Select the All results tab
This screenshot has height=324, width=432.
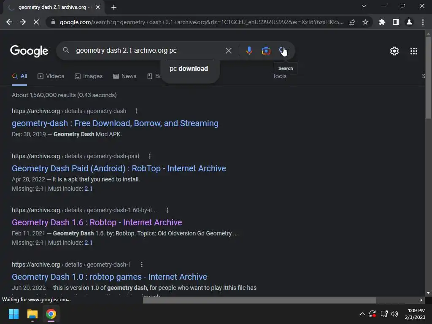tap(19, 76)
